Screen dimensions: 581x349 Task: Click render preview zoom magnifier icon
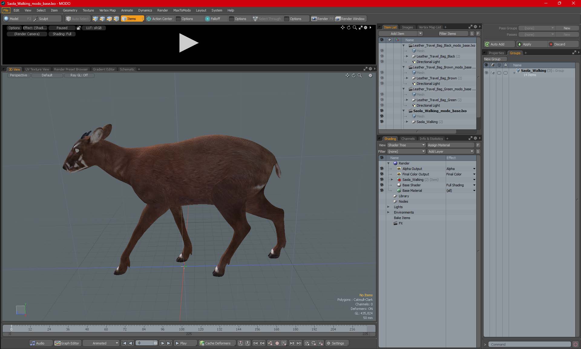pyautogui.click(x=355, y=28)
